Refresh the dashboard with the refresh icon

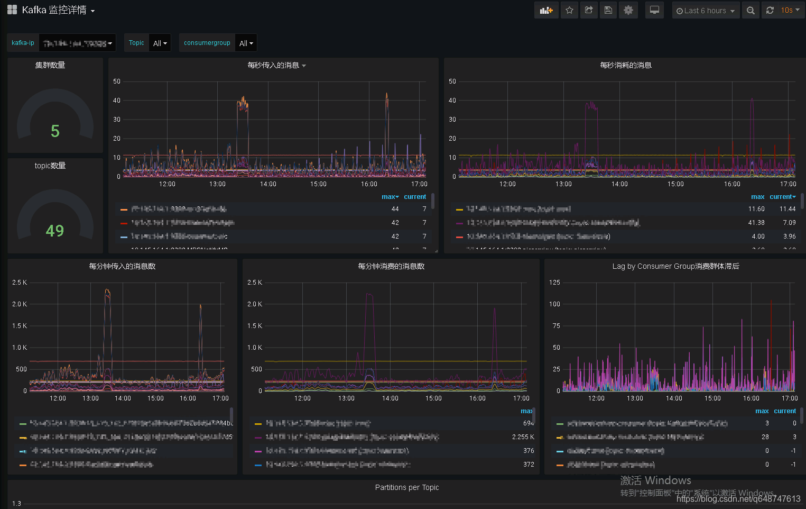click(x=770, y=10)
